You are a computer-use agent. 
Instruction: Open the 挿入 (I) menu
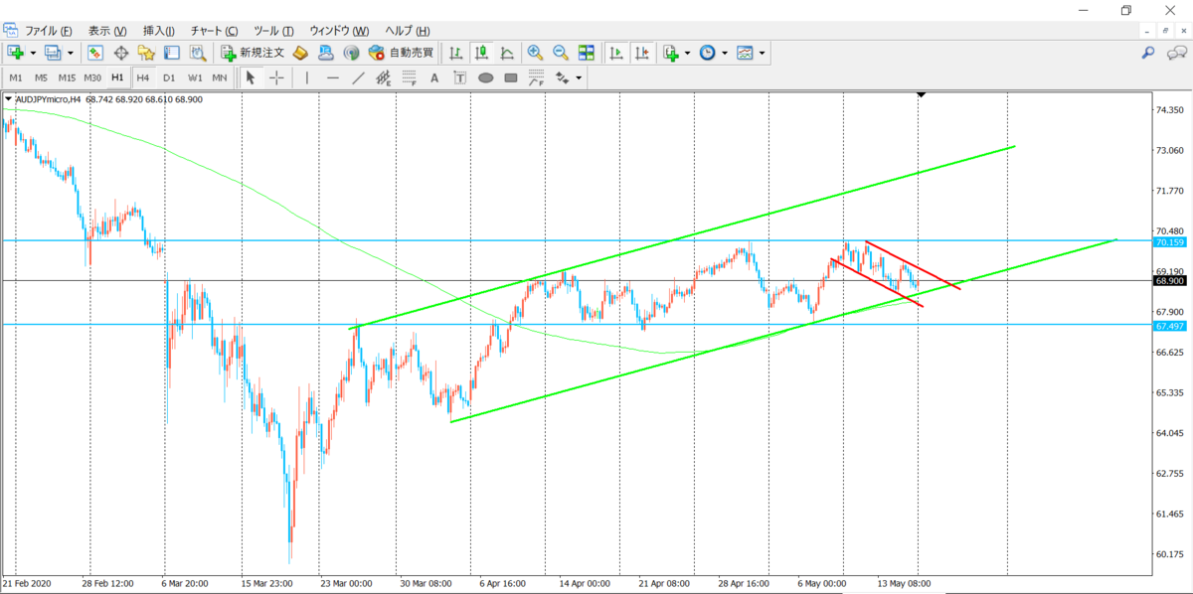(x=159, y=31)
